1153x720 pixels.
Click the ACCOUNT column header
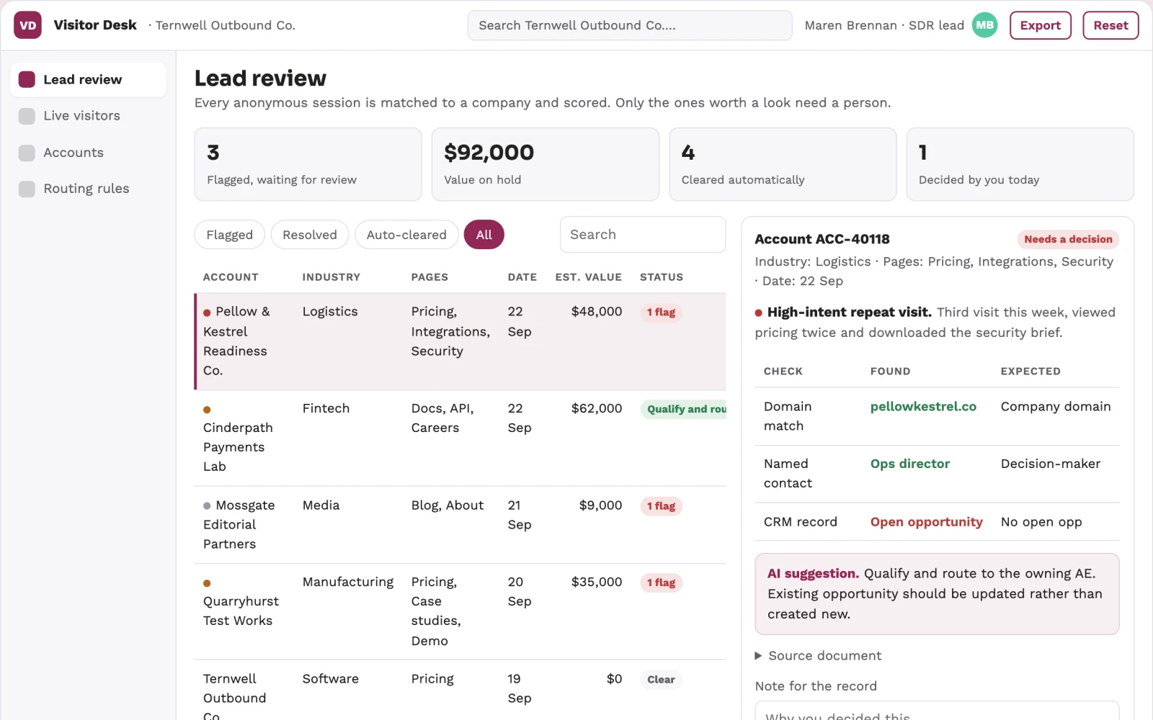[x=231, y=277]
